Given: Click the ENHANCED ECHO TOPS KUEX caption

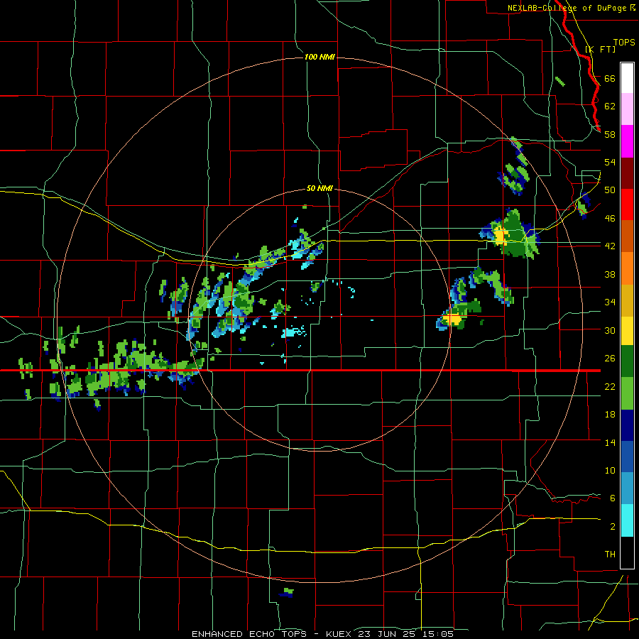Looking at the screenshot, I should [x=322, y=634].
